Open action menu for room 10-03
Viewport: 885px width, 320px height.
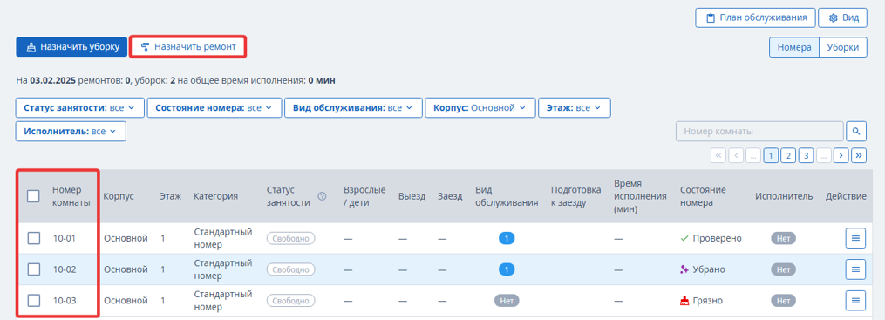[855, 300]
